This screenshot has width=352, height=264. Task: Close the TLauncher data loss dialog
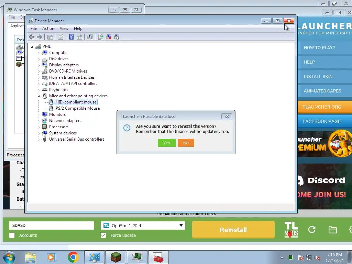click(227, 116)
